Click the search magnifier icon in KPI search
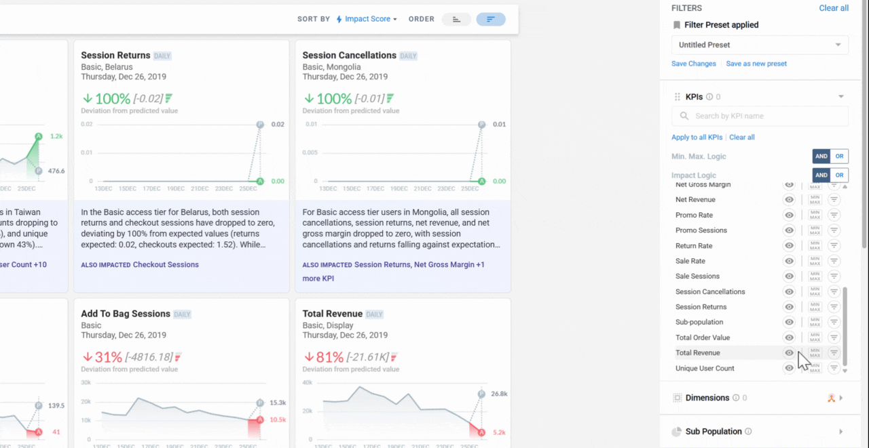The height and width of the screenshot is (448, 869). point(684,116)
